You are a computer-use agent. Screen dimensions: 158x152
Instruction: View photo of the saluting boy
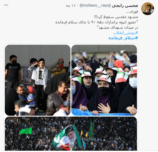[38, 80]
